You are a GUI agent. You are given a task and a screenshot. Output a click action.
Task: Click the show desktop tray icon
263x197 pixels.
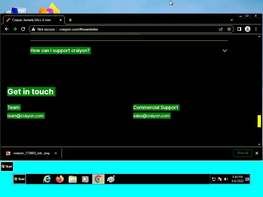[x=247, y=179]
